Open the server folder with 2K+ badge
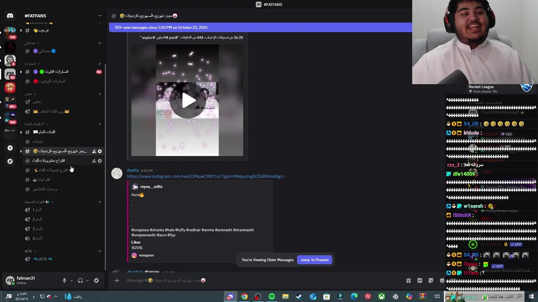Viewport: 538px width, 302px height. pyautogui.click(x=10, y=102)
